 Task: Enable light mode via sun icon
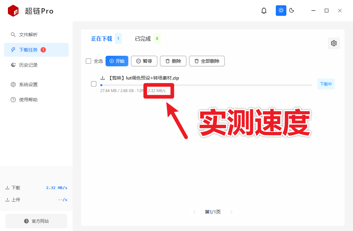coord(281,10)
